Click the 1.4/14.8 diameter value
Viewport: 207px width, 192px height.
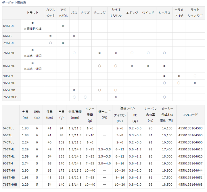[75, 164]
